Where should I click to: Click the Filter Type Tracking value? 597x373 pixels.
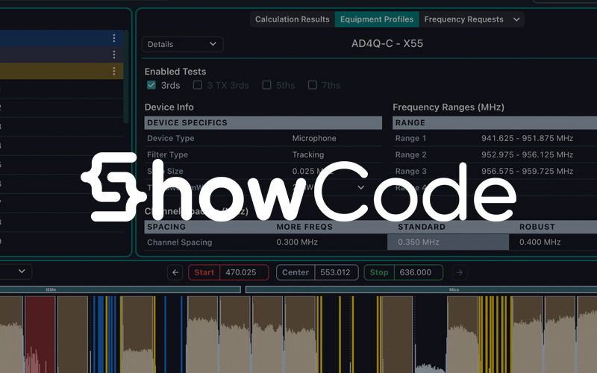[308, 154]
